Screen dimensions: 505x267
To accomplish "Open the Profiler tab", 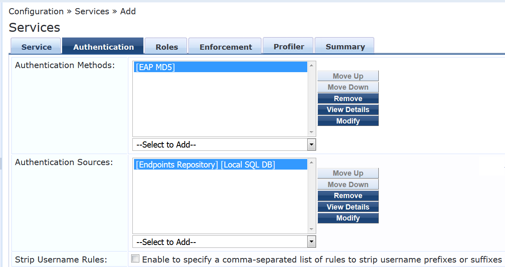I will 289,46.
